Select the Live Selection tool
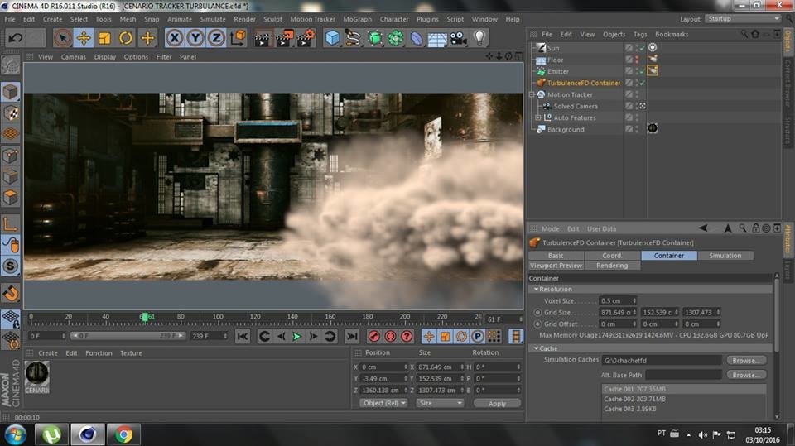795x446 pixels. (x=62, y=38)
